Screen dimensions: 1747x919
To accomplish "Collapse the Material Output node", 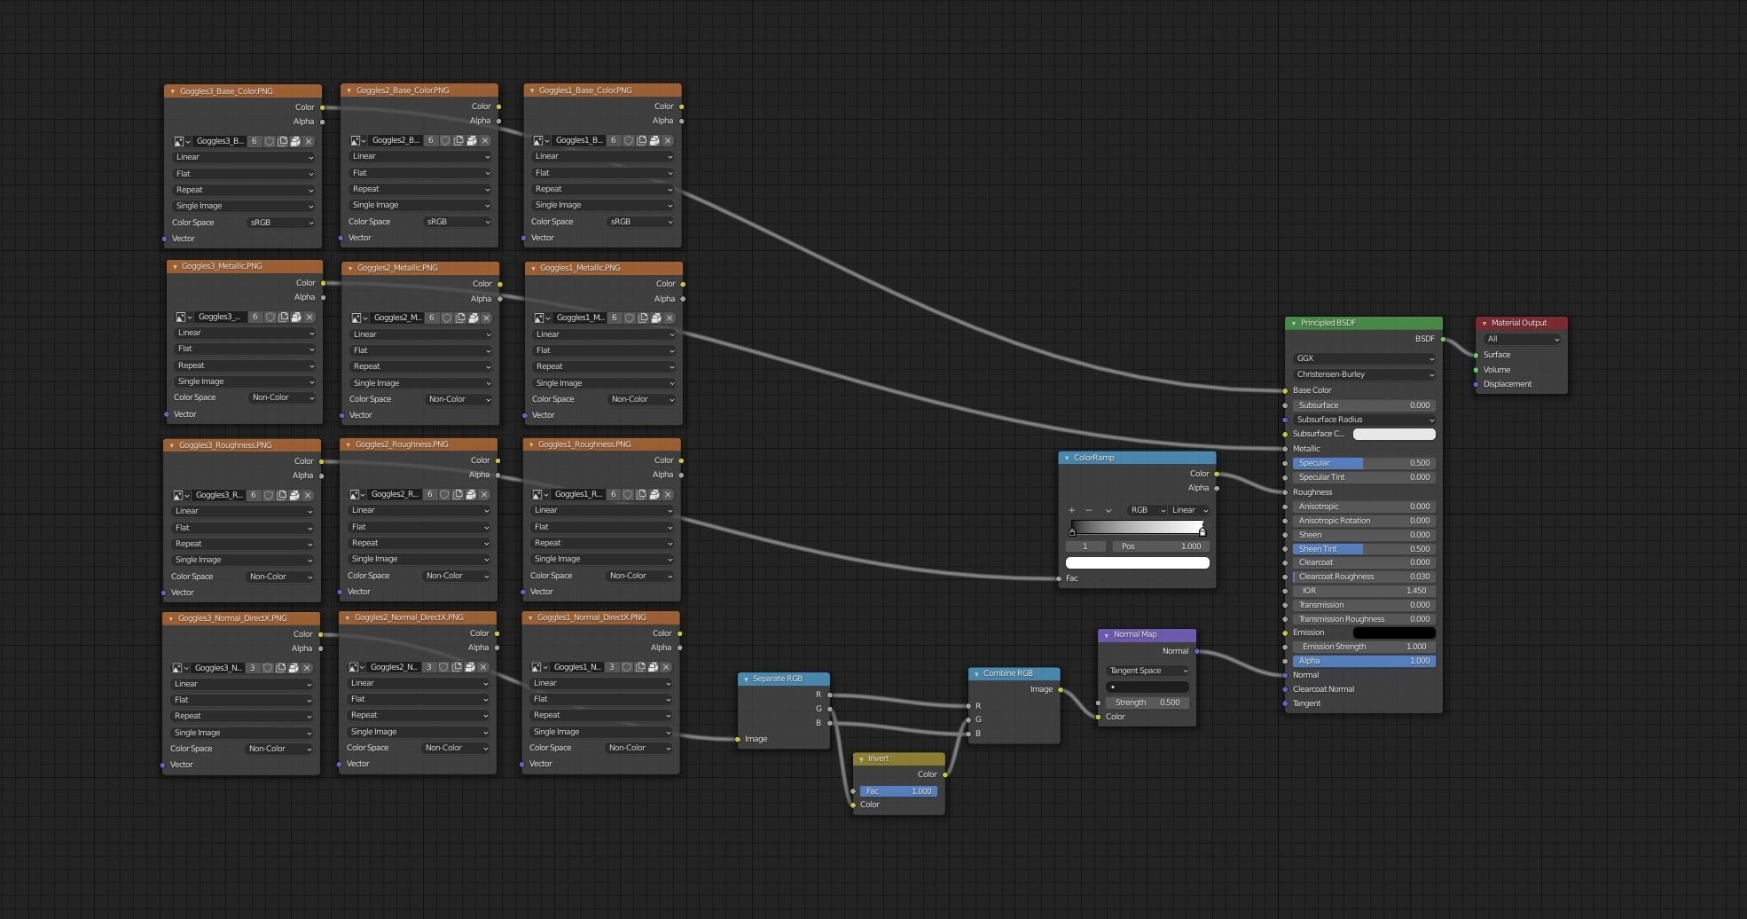I will coord(1485,323).
